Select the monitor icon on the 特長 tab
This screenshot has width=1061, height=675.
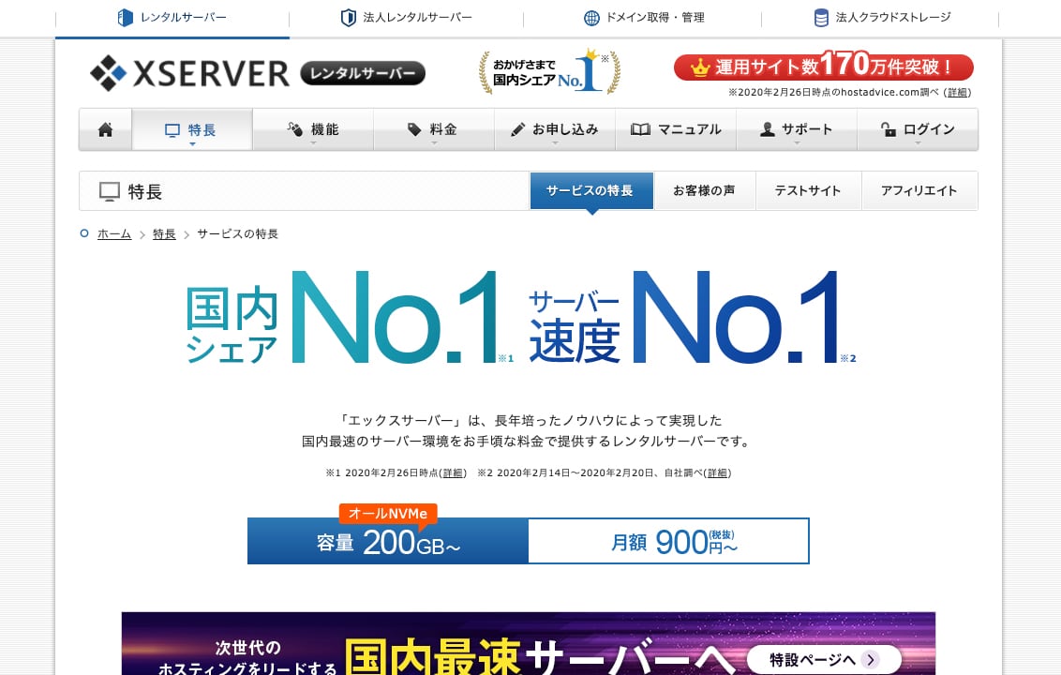172,129
